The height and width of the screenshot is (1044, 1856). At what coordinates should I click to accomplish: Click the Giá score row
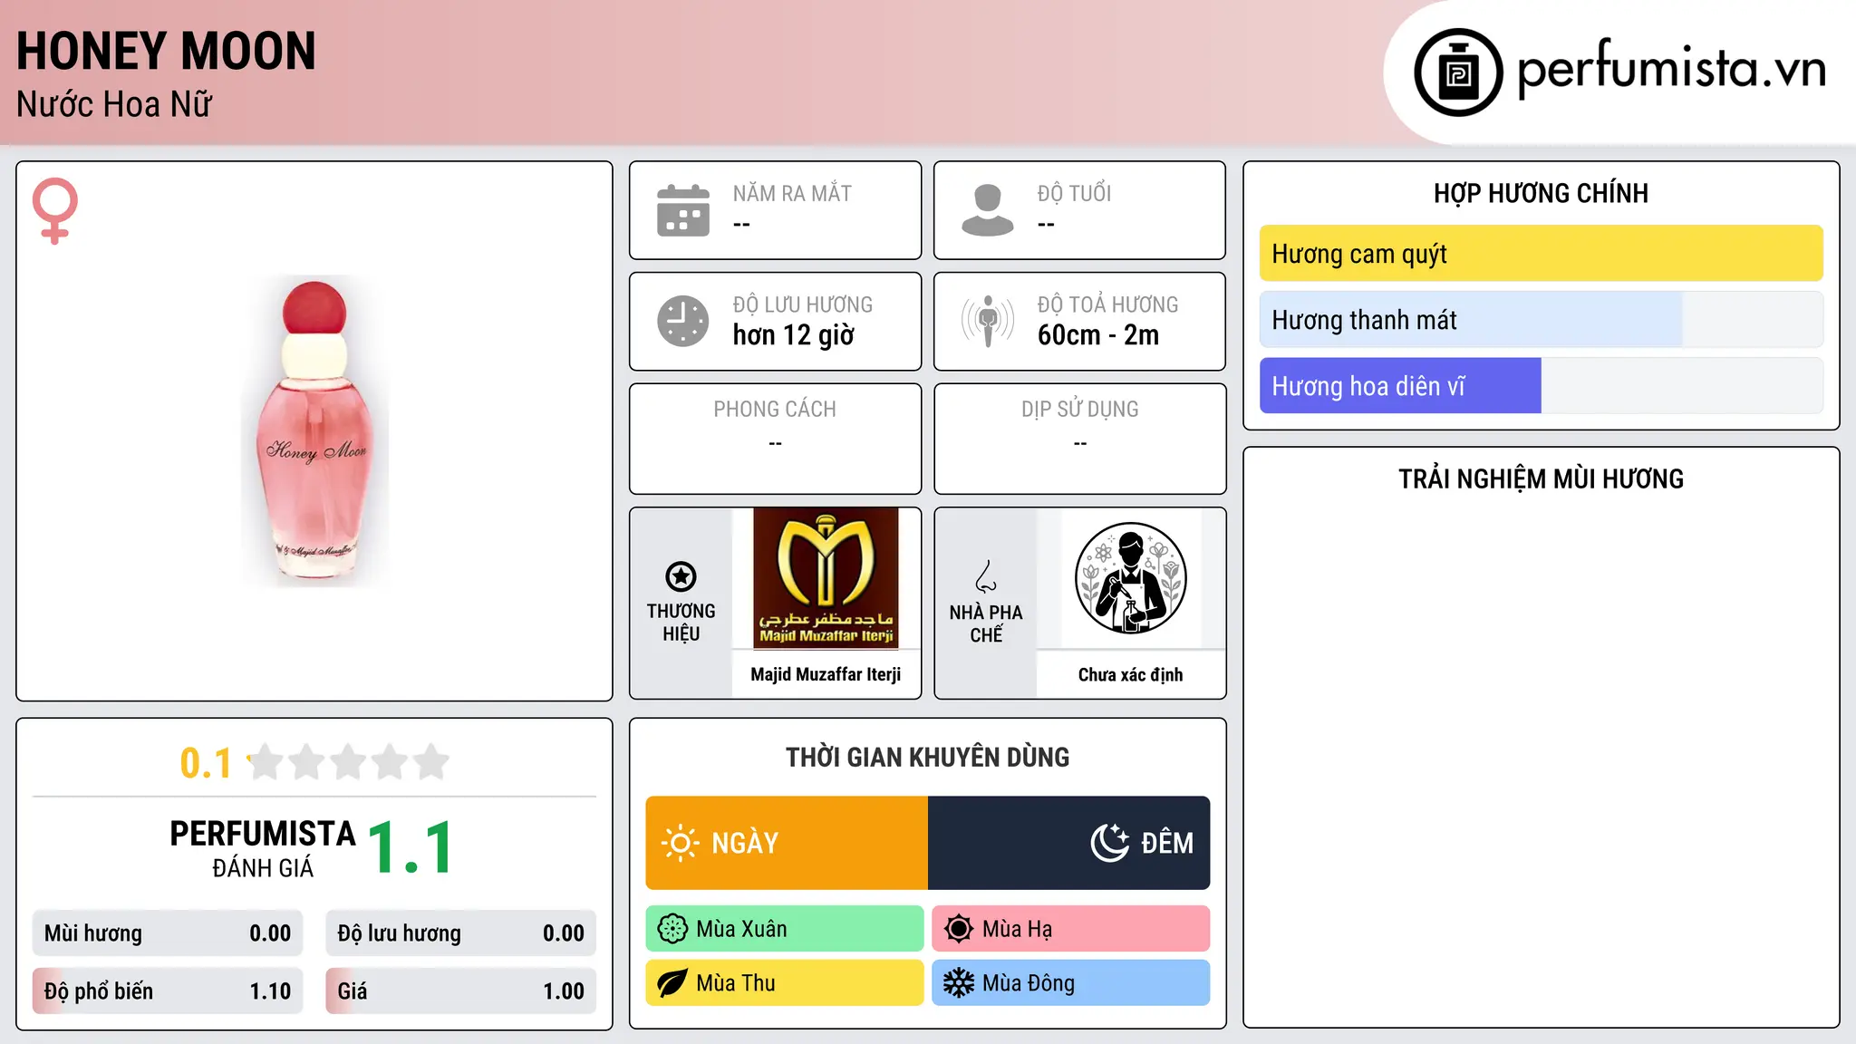(461, 991)
